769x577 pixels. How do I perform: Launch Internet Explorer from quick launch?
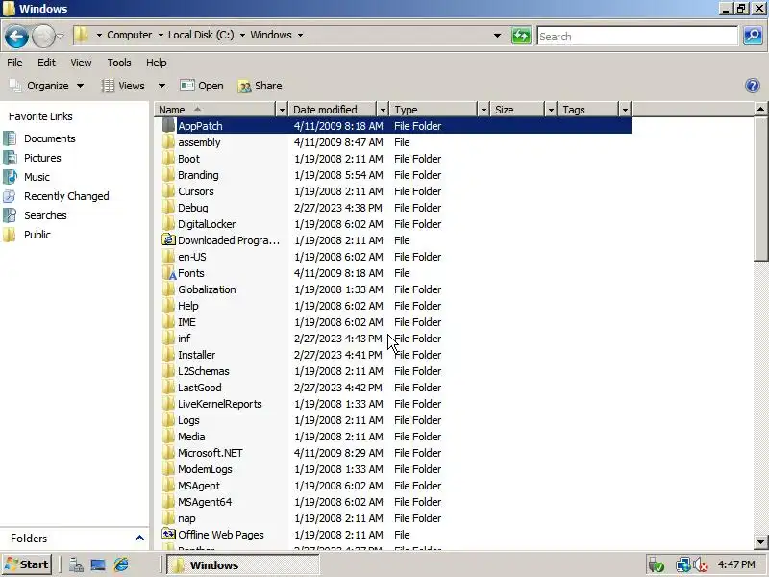pos(121,565)
